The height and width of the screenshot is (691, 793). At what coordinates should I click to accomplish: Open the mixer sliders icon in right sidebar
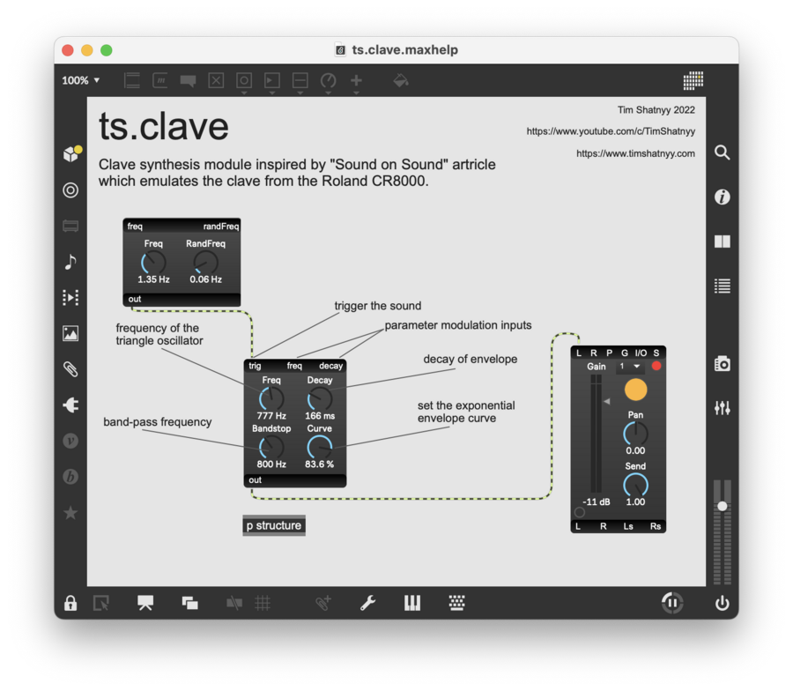[x=723, y=408]
